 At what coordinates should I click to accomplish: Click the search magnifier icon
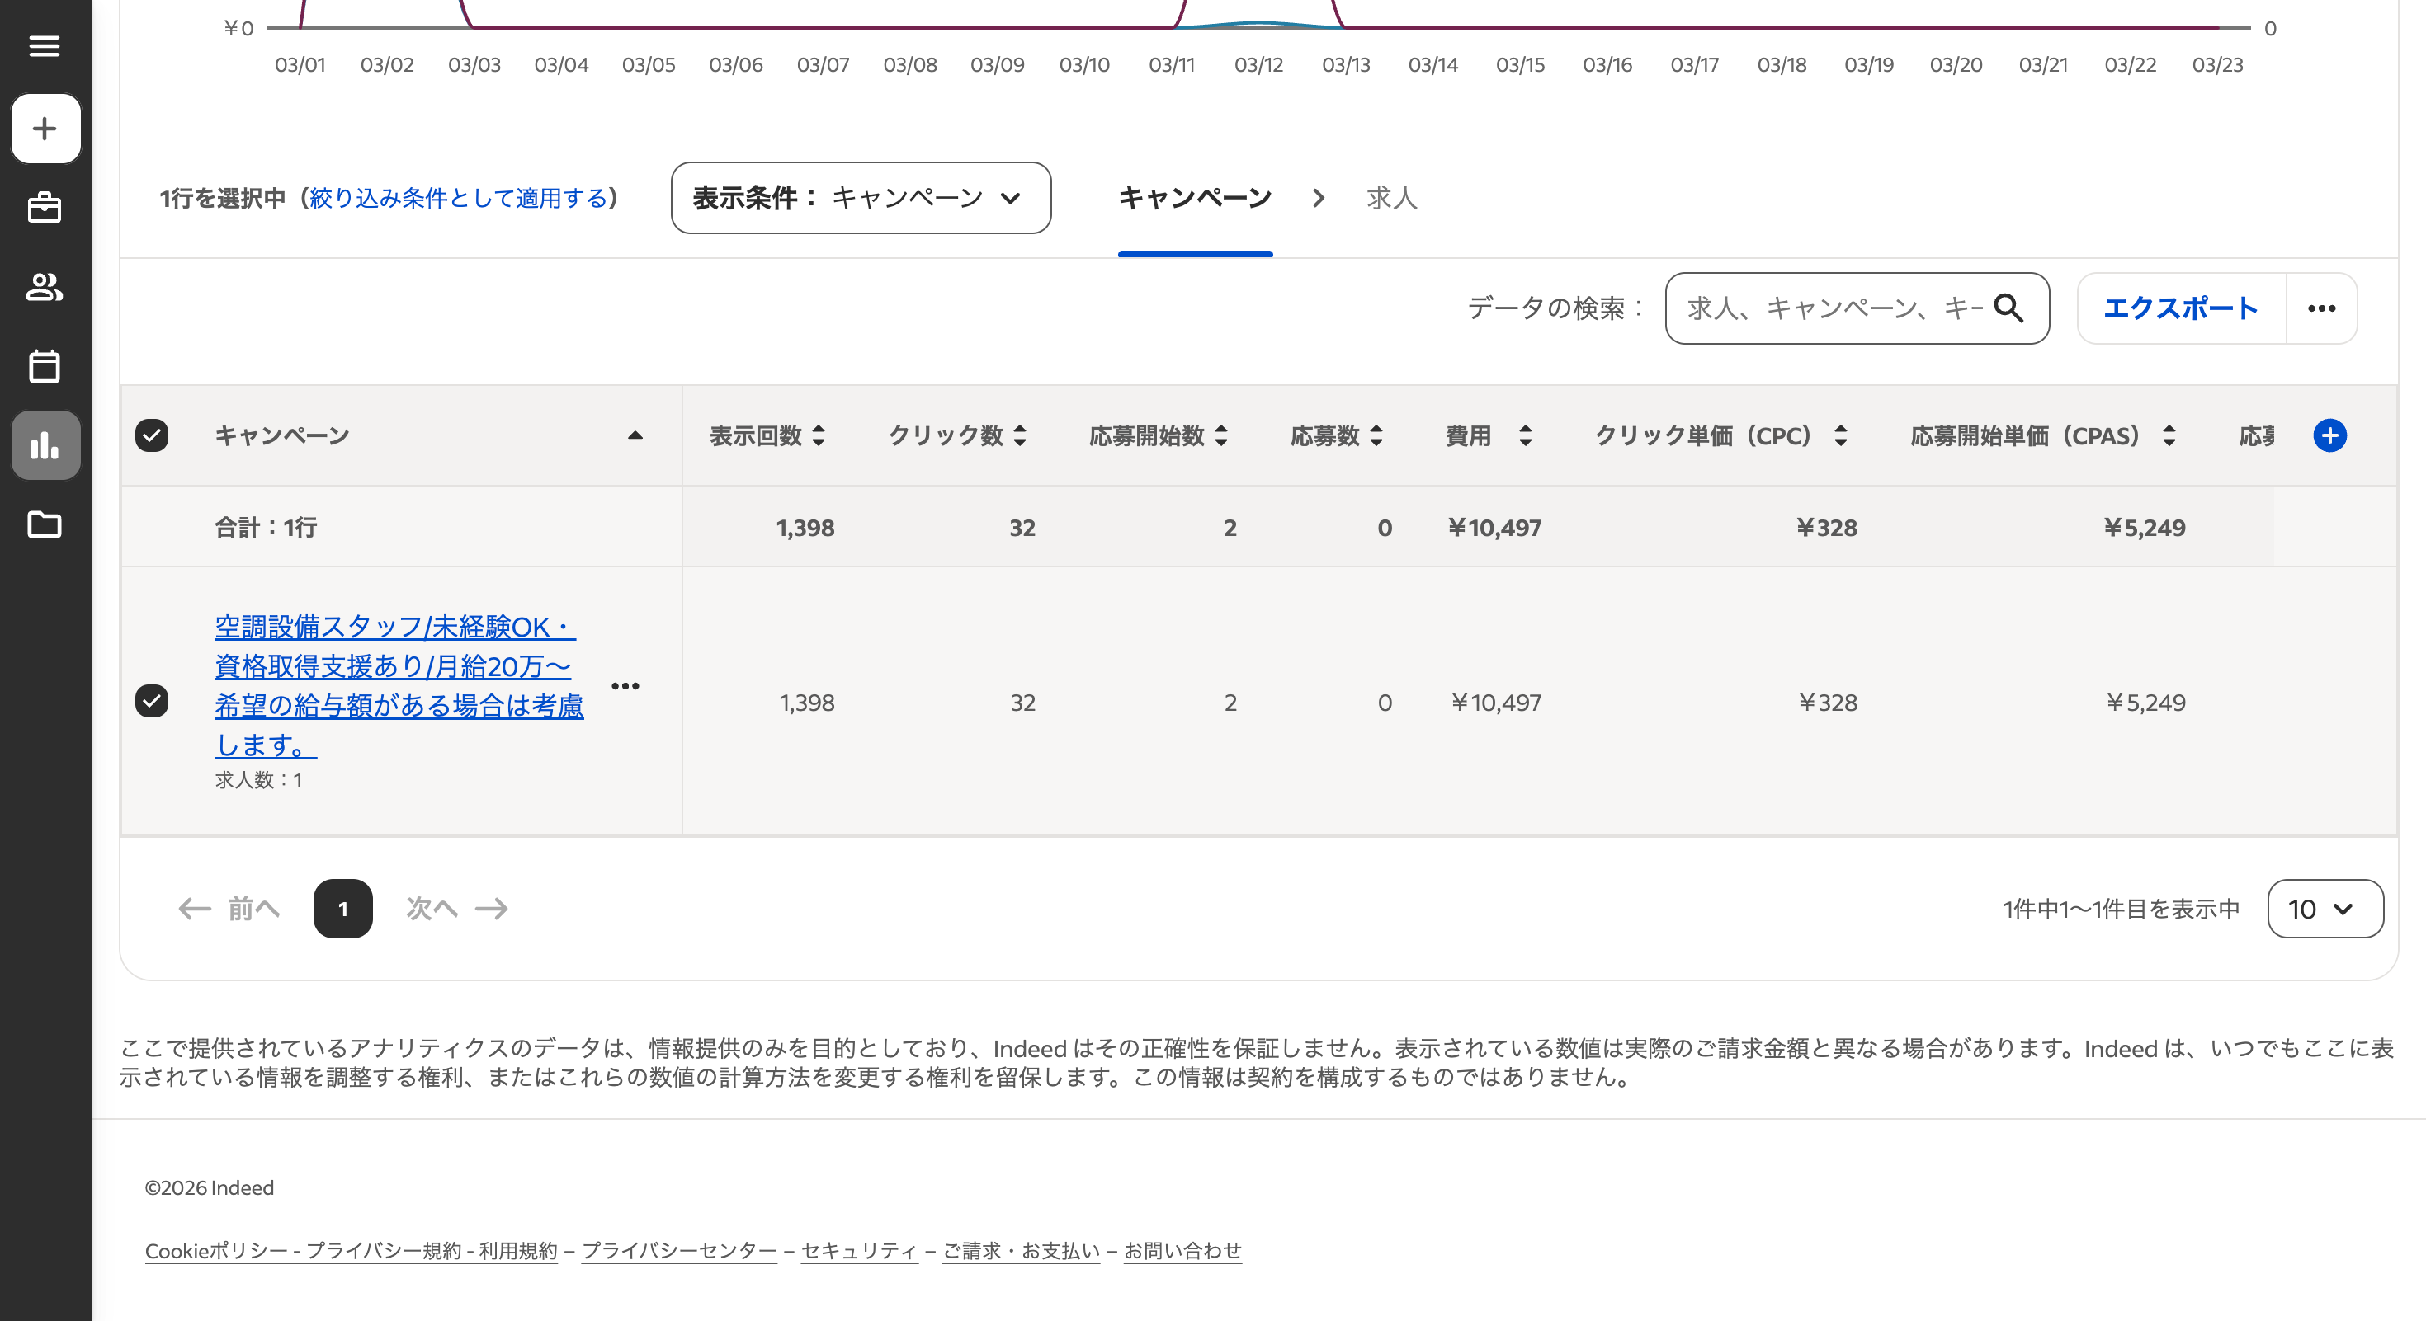point(2008,308)
